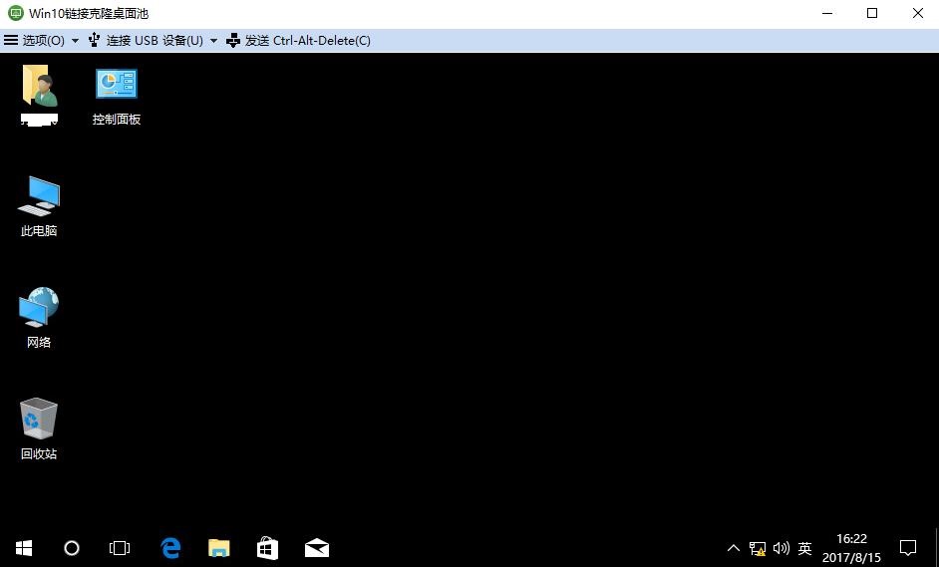Show hidden system tray icons
This screenshot has height=567, width=939.
(x=733, y=548)
